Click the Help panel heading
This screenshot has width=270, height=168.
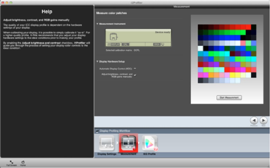pos(47,12)
